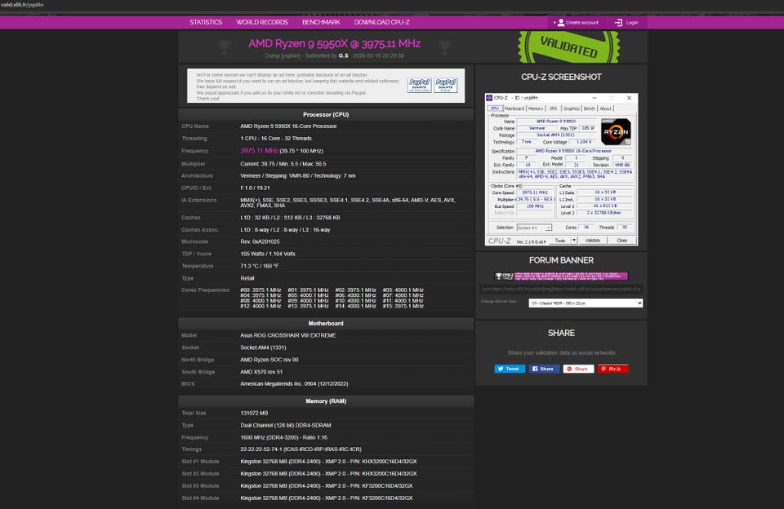The height and width of the screenshot is (509, 784).
Task: Pin validation with Pin it button
Action: [612, 369]
